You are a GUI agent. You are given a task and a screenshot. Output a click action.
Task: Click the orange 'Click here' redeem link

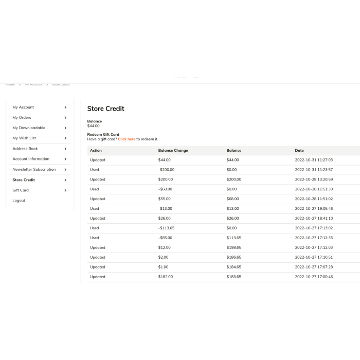point(127,139)
